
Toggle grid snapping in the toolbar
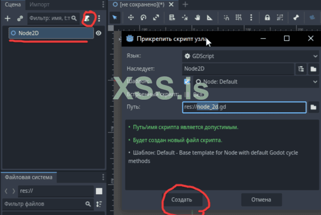238,18
